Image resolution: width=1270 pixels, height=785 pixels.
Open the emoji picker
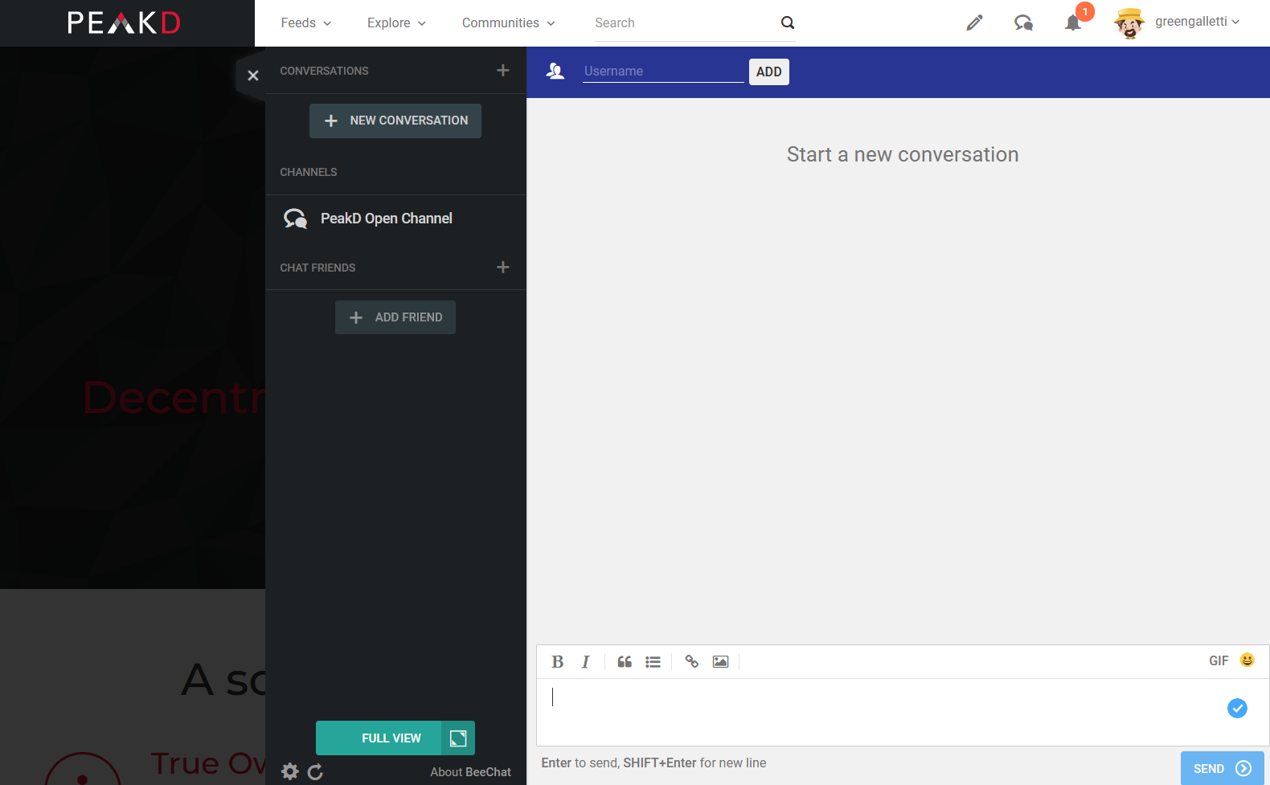point(1247,660)
